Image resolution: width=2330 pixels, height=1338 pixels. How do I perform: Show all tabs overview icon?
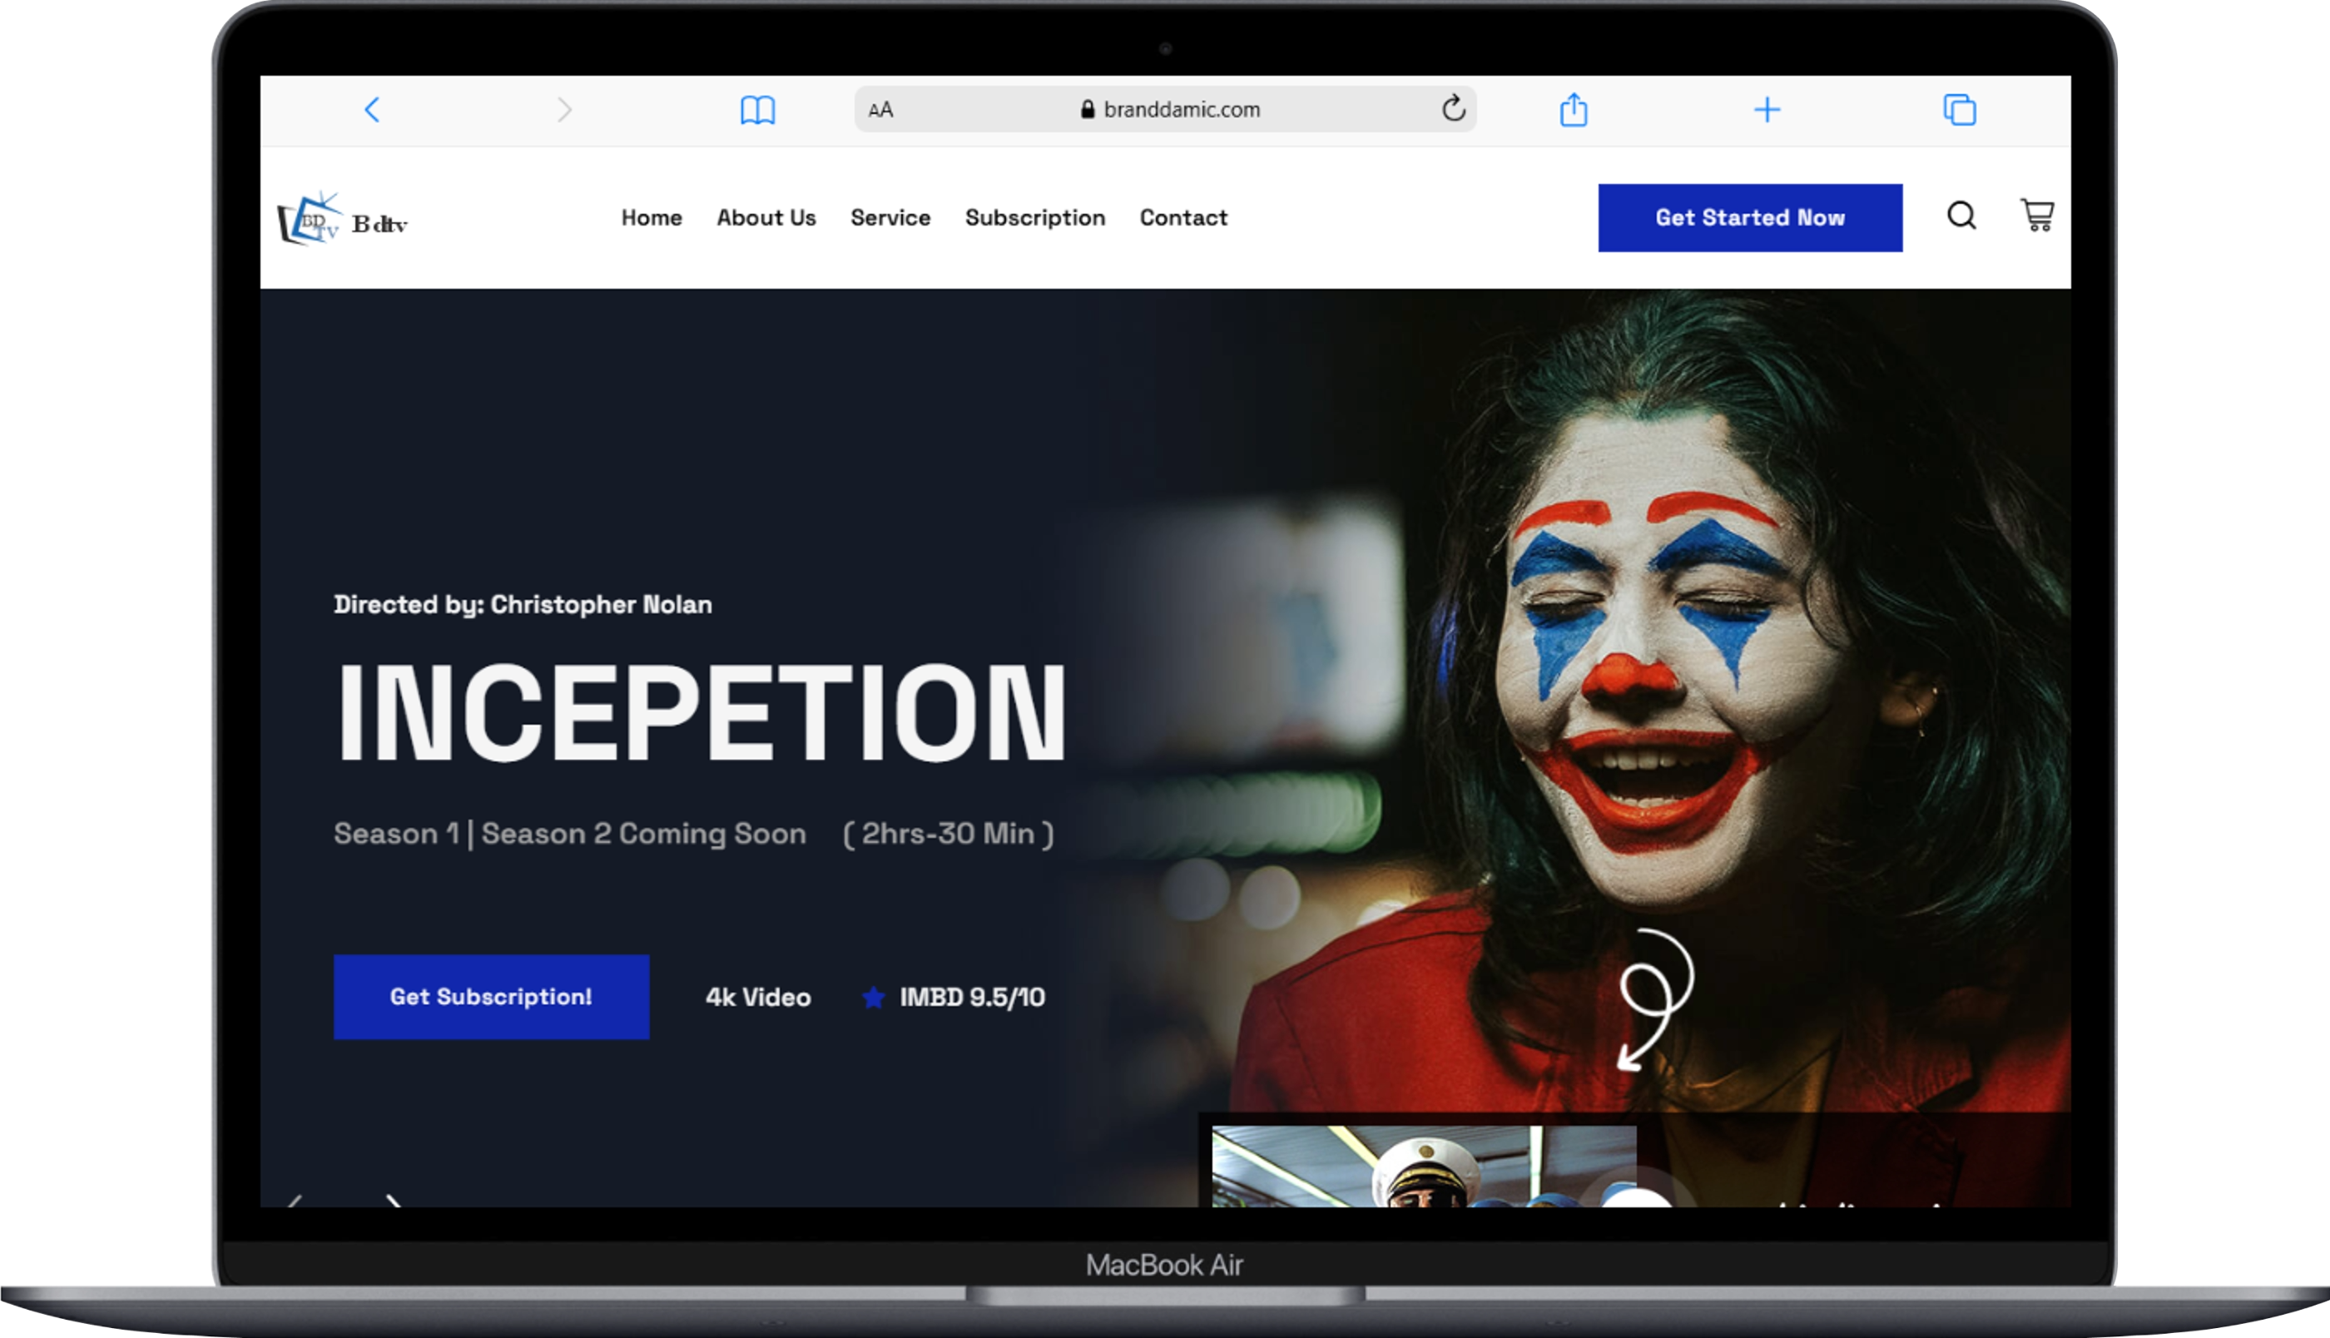(x=1959, y=109)
